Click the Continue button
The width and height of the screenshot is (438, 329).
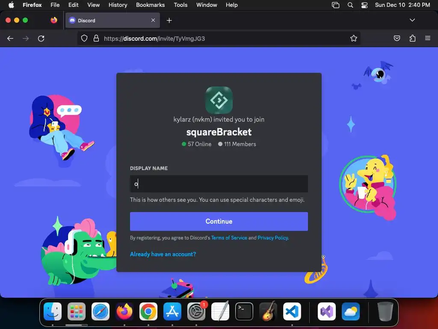[219, 221]
